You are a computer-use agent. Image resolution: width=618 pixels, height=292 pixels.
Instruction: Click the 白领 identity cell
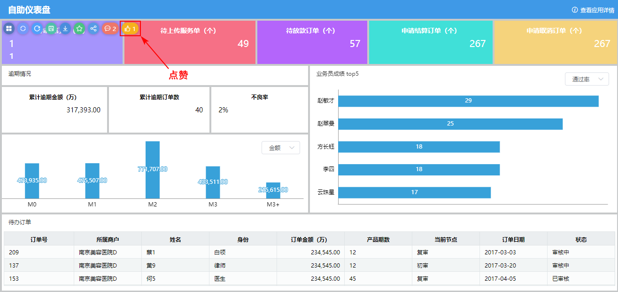tap(243, 252)
